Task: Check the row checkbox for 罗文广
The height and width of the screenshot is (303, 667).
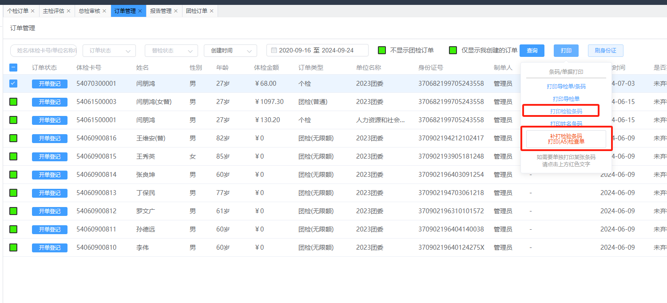Action: pyautogui.click(x=13, y=211)
